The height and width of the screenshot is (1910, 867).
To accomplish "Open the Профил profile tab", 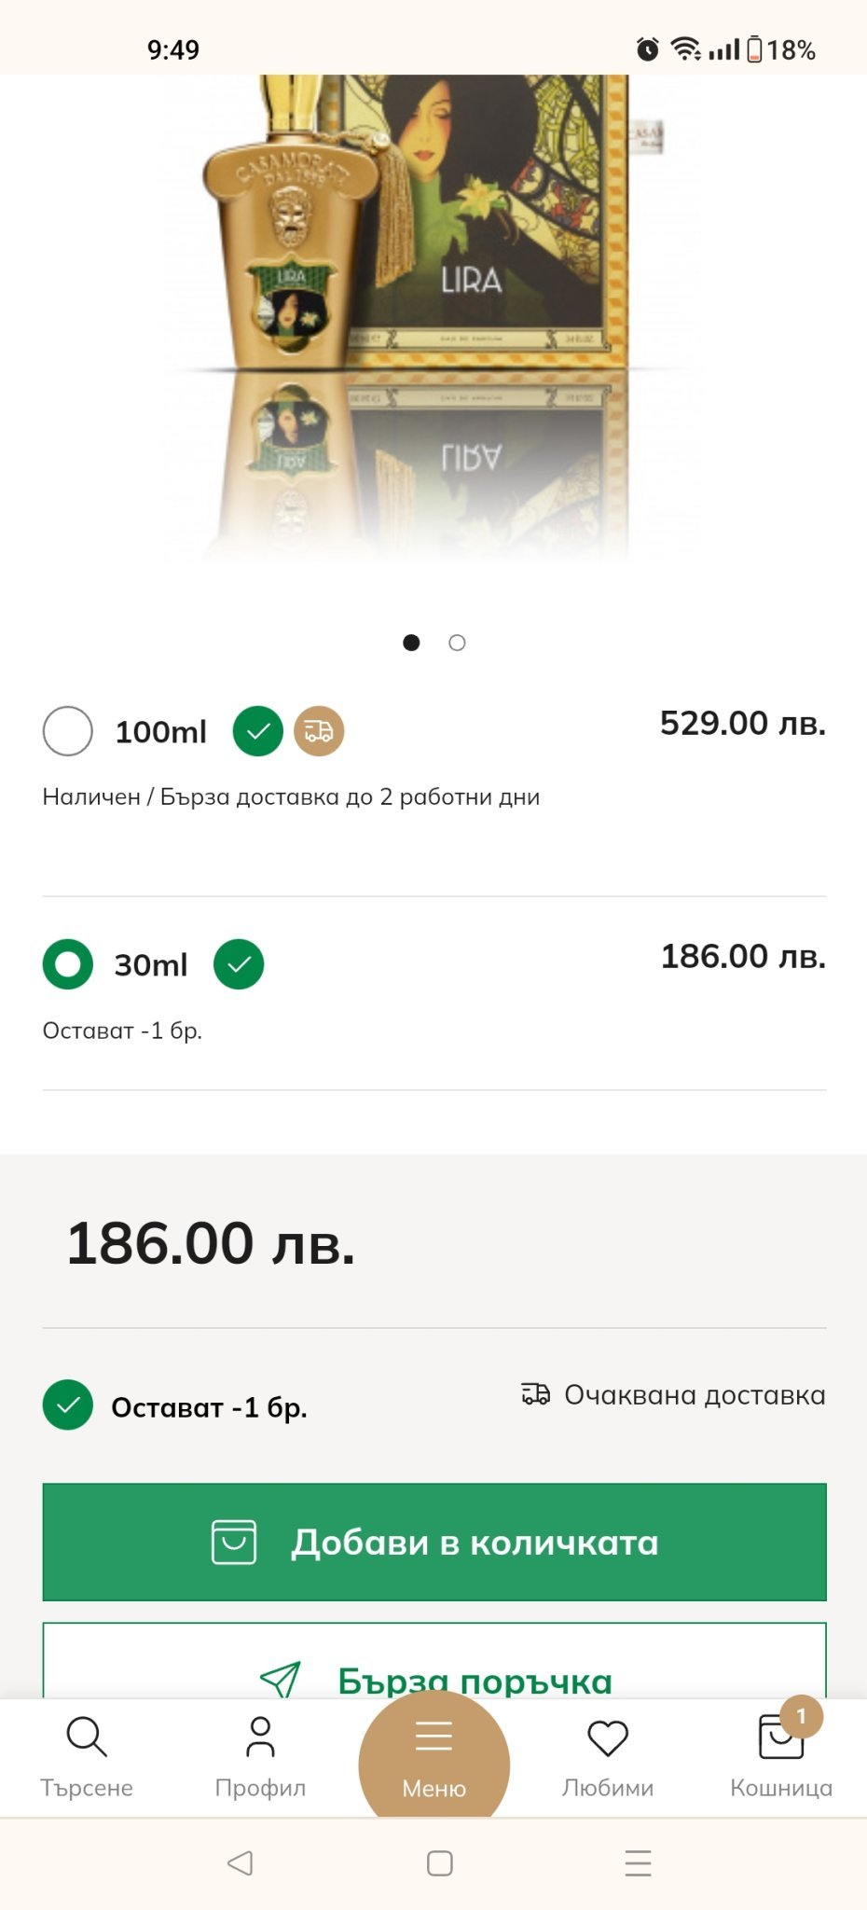I will [x=260, y=1754].
